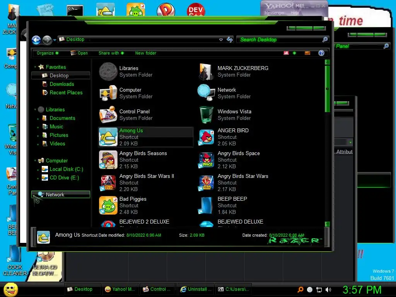Click the 3:57 PM taskbar clock
396x297 pixels.
362,289
